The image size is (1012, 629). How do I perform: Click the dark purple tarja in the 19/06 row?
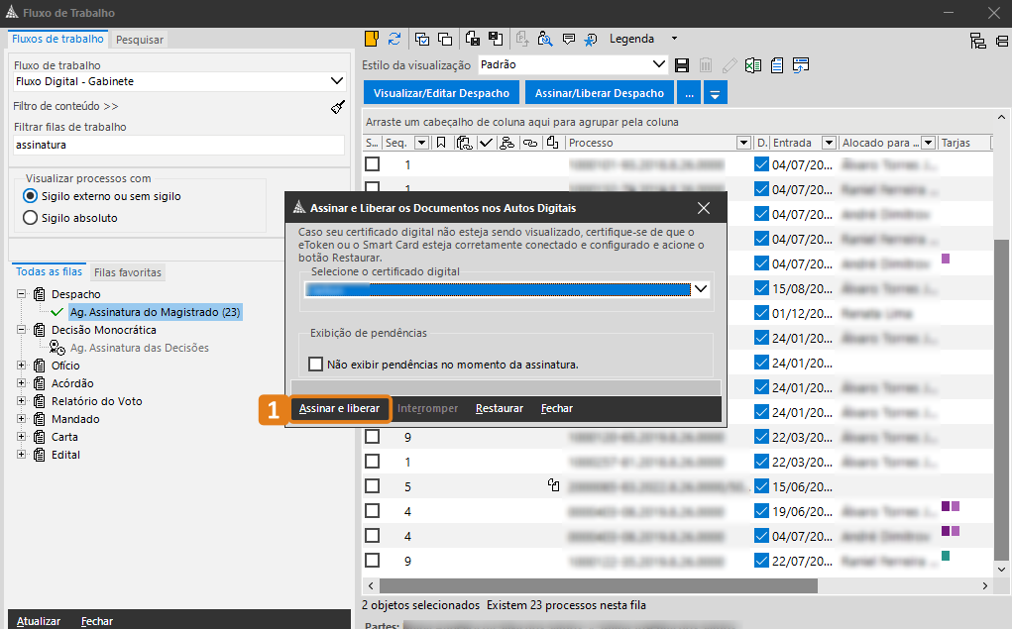click(946, 506)
